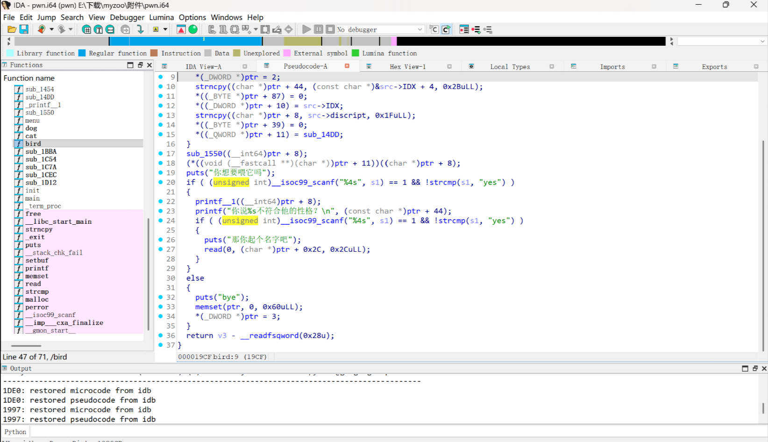This screenshot has height=442, width=768.
Task: Click the breakpoint list icon in toolbar
Action: click(x=464, y=29)
